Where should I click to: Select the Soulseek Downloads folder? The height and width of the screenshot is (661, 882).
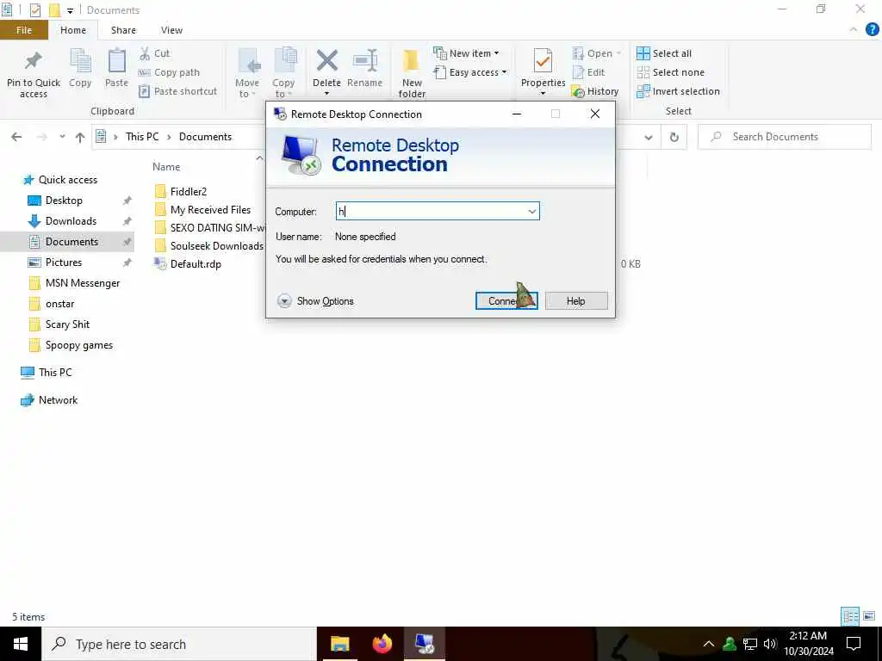[x=209, y=246]
